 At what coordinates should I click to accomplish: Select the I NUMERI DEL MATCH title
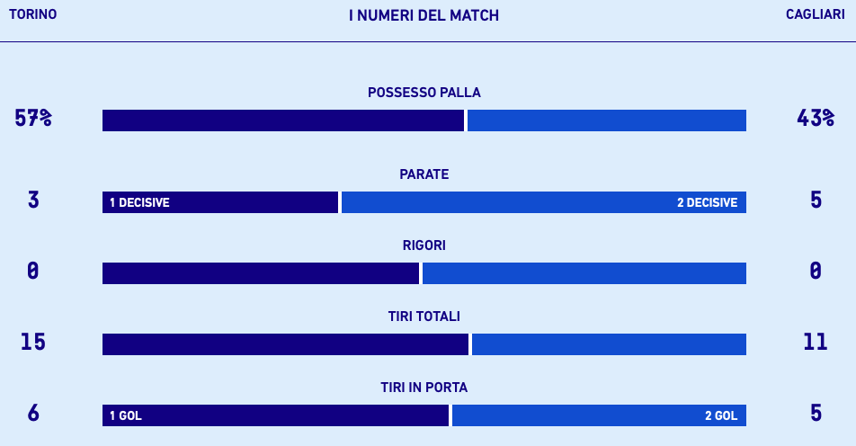coord(424,15)
